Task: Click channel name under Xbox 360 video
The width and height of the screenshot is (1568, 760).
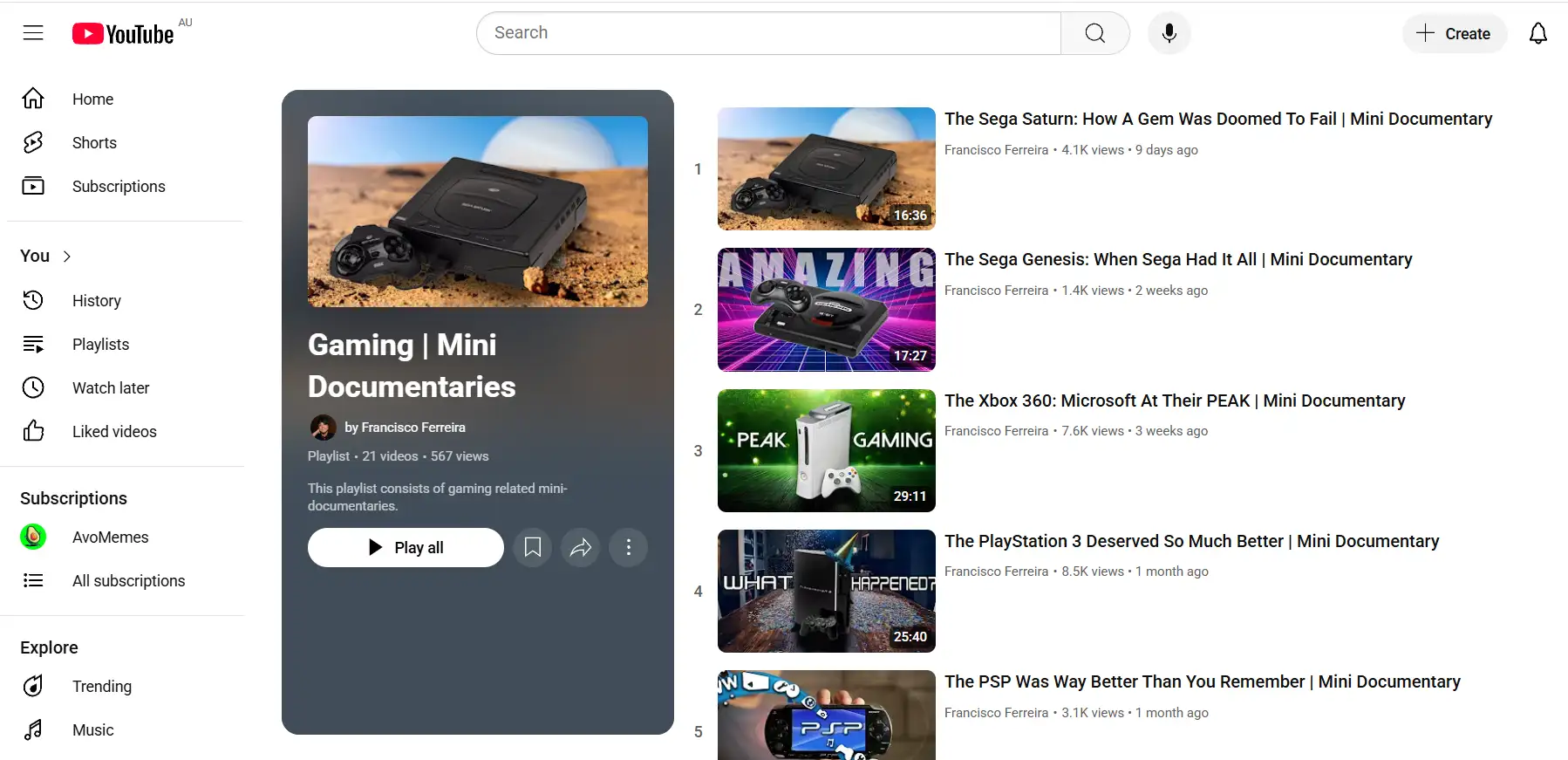Action: 996,431
